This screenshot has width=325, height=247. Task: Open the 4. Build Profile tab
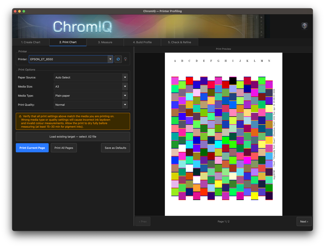click(142, 42)
